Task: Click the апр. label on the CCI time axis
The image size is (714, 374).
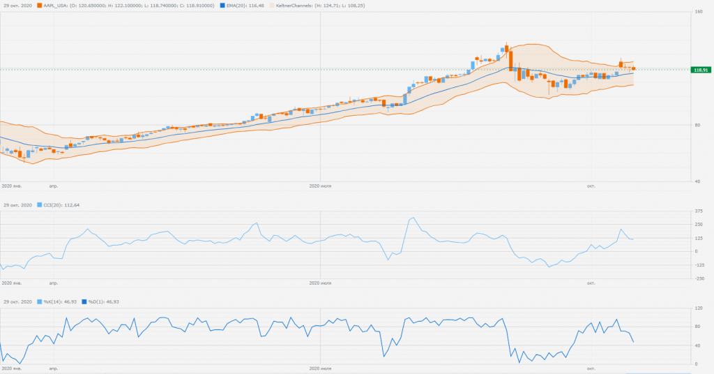Action: 53,283
